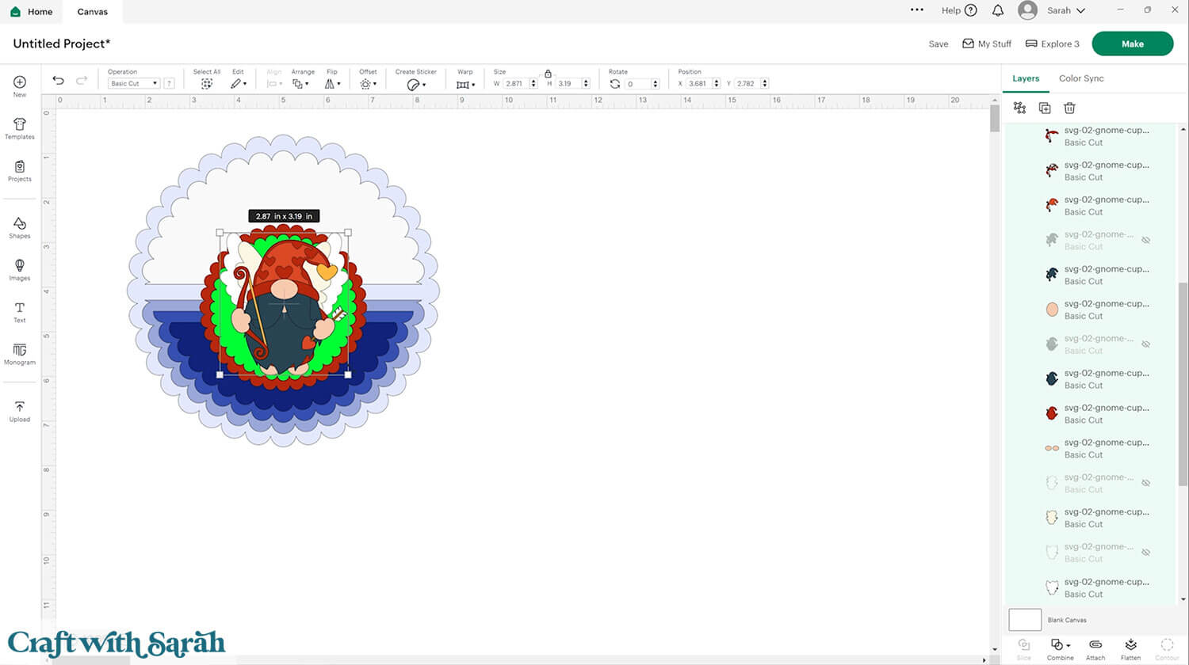Show hidden layer just below the paired peach ovals layer

[x=1145, y=483]
